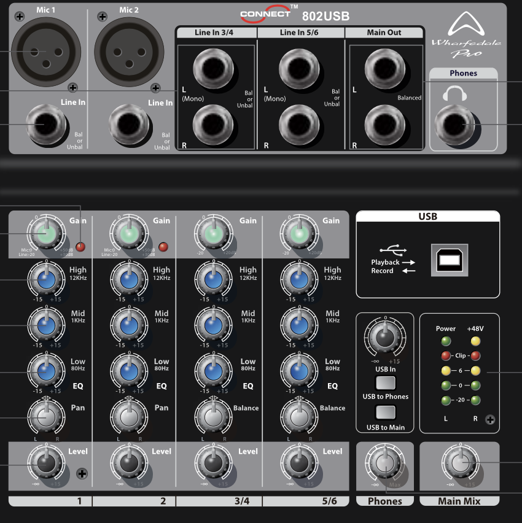
Task: Toggle the USB to Main button
Action: (x=385, y=413)
